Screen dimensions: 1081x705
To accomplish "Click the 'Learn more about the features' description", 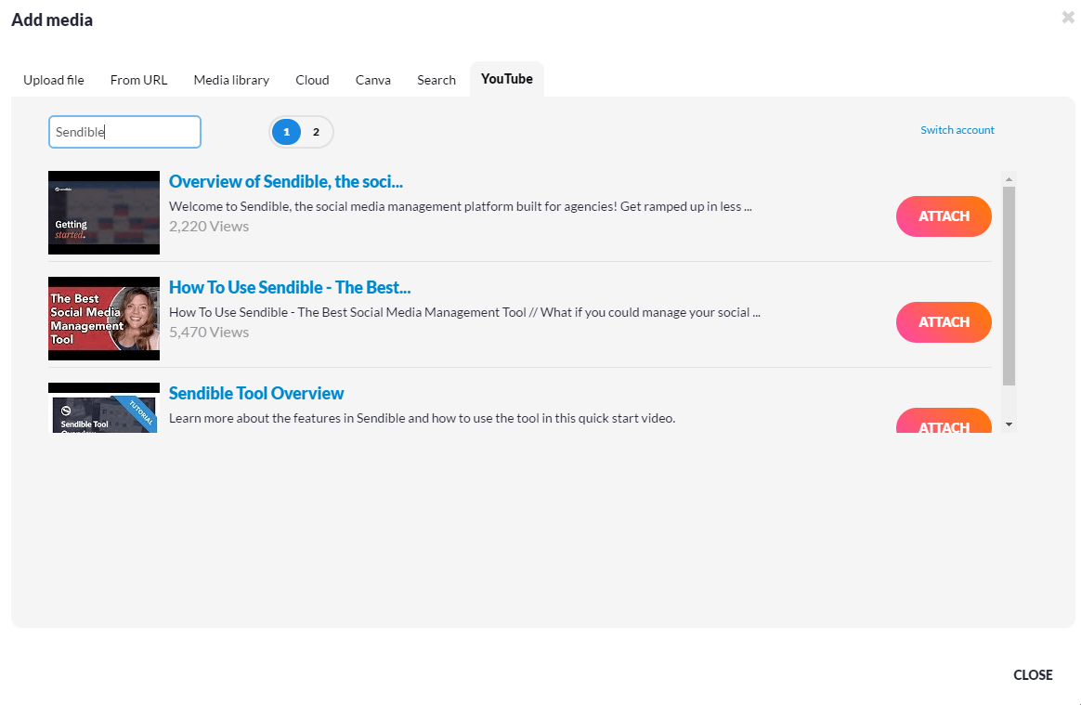I will pyautogui.click(x=422, y=418).
